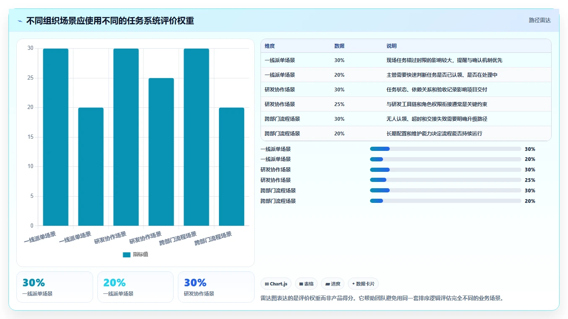Click the 跨部门流程场景 30% progress bar

(x=446, y=191)
